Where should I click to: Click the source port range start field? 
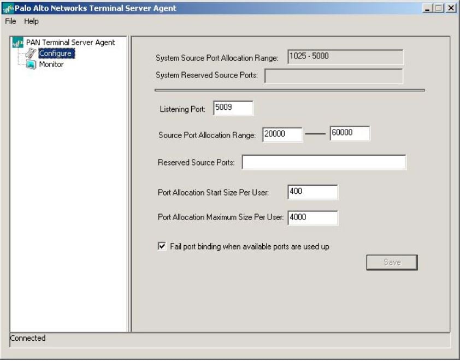tap(282, 134)
